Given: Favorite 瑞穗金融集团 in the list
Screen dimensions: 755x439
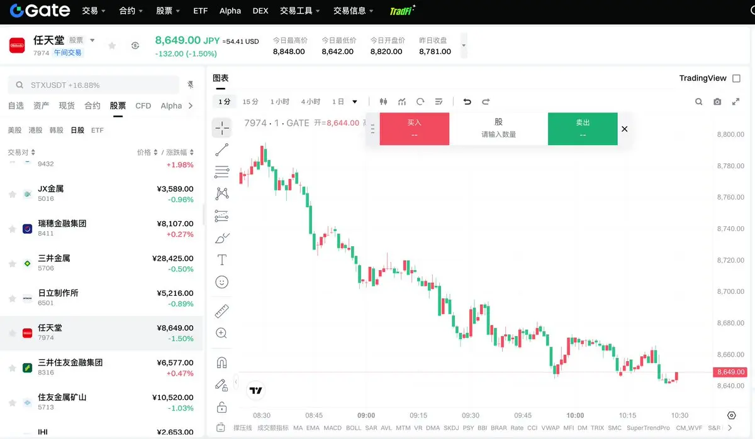Looking at the screenshot, I should coord(12,229).
